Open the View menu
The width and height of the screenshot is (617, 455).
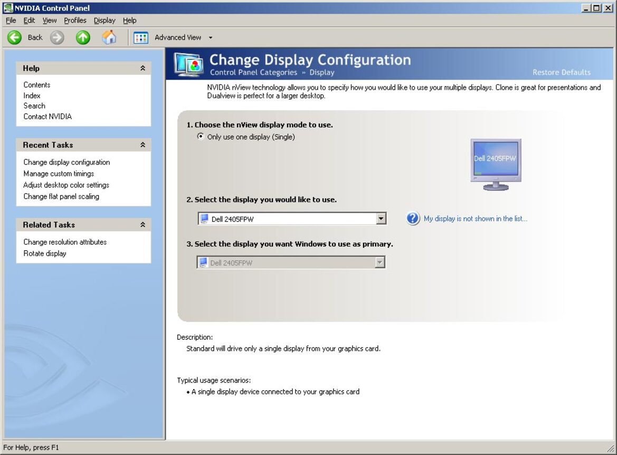(x=50, y=21)
